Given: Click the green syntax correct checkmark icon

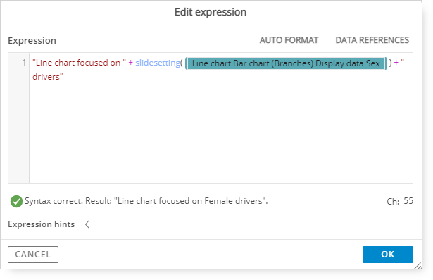Looking at the screenshot, I should click(x=16, y=201).
